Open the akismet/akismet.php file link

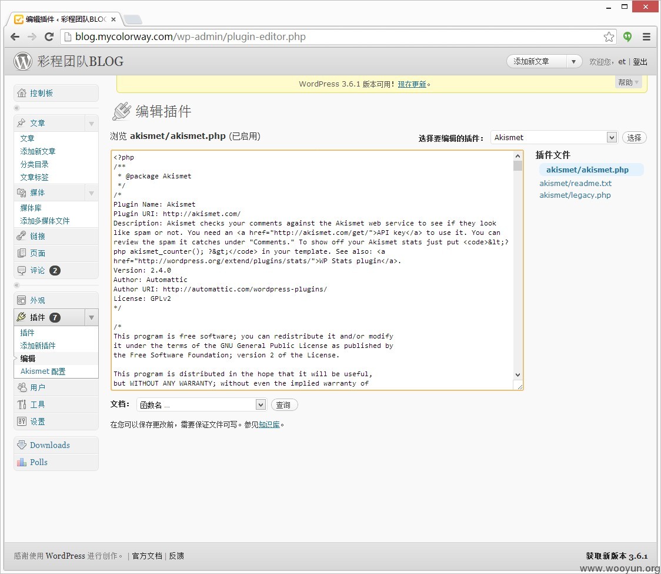[587, 170]
